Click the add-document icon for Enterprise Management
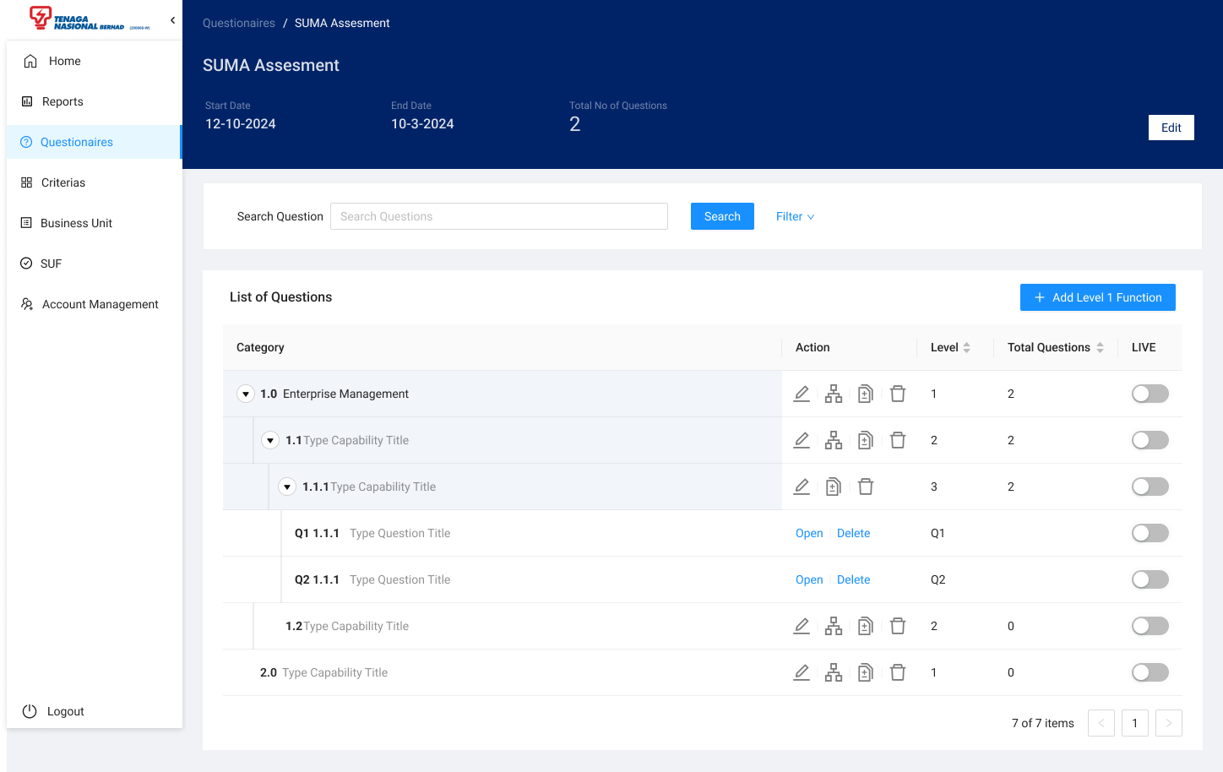1223x772 pixels. click(x=866, y=394)
